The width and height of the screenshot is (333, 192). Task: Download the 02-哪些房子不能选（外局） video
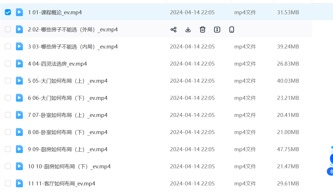[x=188, y=30]
